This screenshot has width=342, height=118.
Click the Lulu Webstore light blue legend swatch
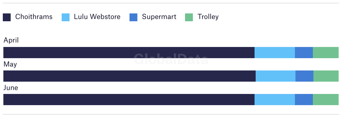pyautogui.click(x=66, y=17)
